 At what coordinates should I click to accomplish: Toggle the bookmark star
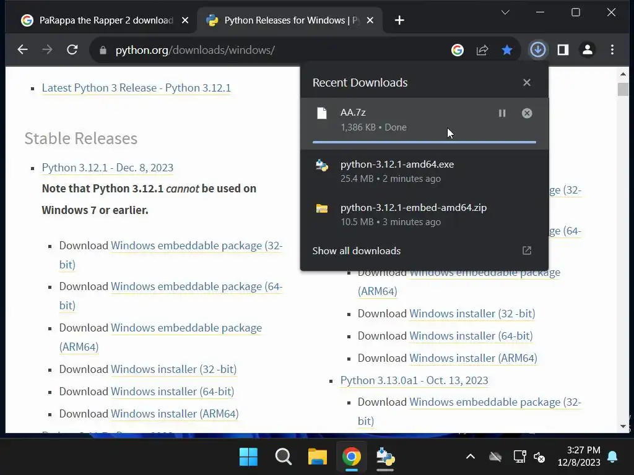(x=506, y=50)
